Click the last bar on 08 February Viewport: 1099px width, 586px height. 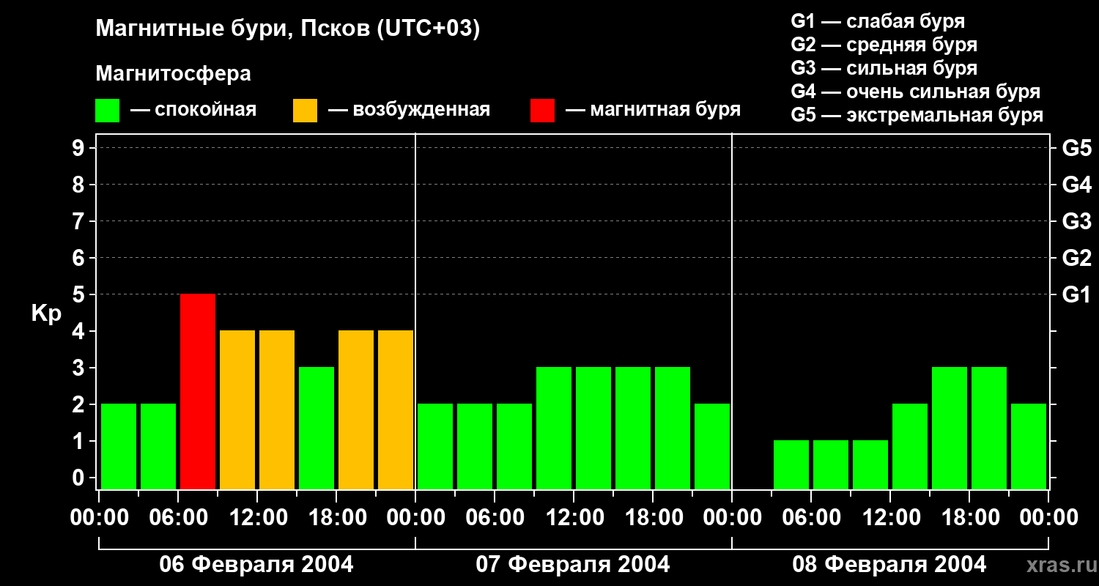1029,447
